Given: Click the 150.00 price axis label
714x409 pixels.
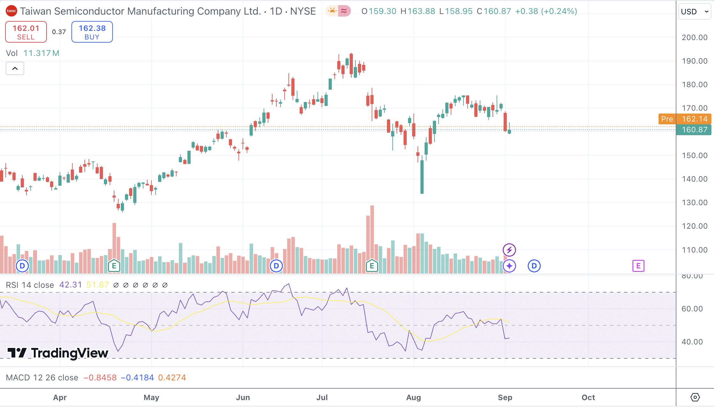Looking at the screenshot, I should (x=695, y=156).
